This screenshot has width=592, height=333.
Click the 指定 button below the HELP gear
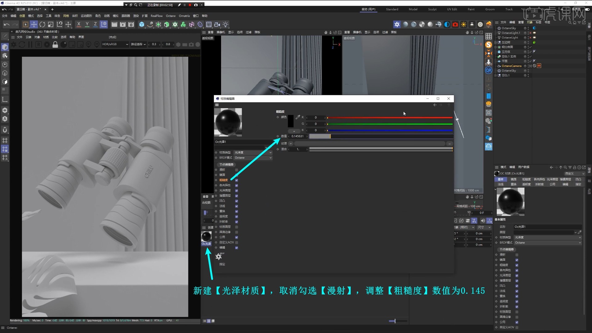click(222, 264)
